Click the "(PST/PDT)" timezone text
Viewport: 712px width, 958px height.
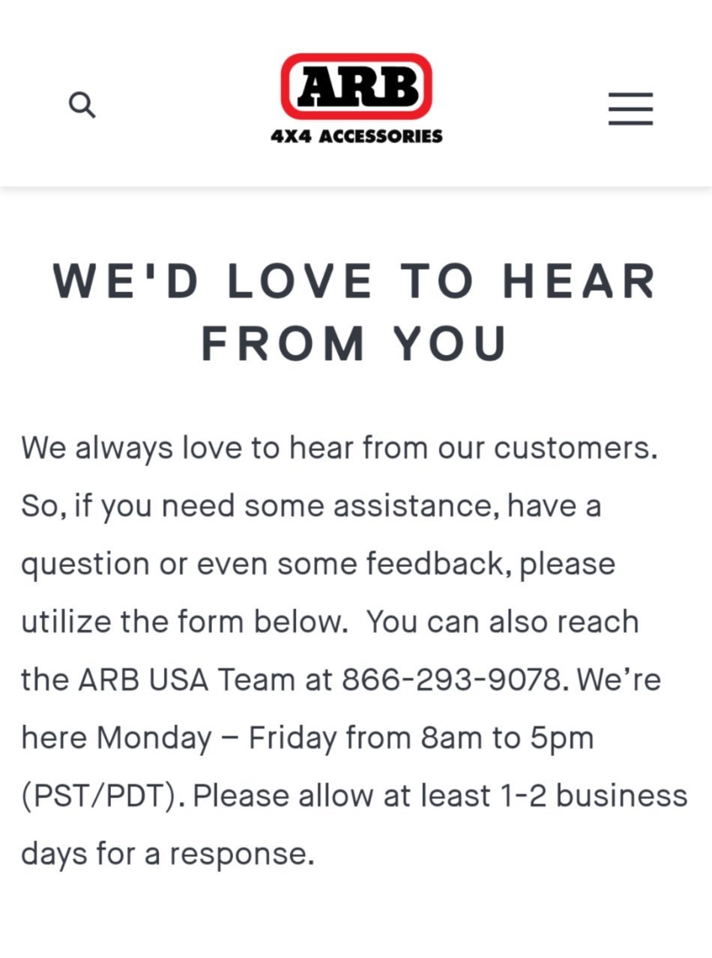pyautogui.click(x=102, y=797)
